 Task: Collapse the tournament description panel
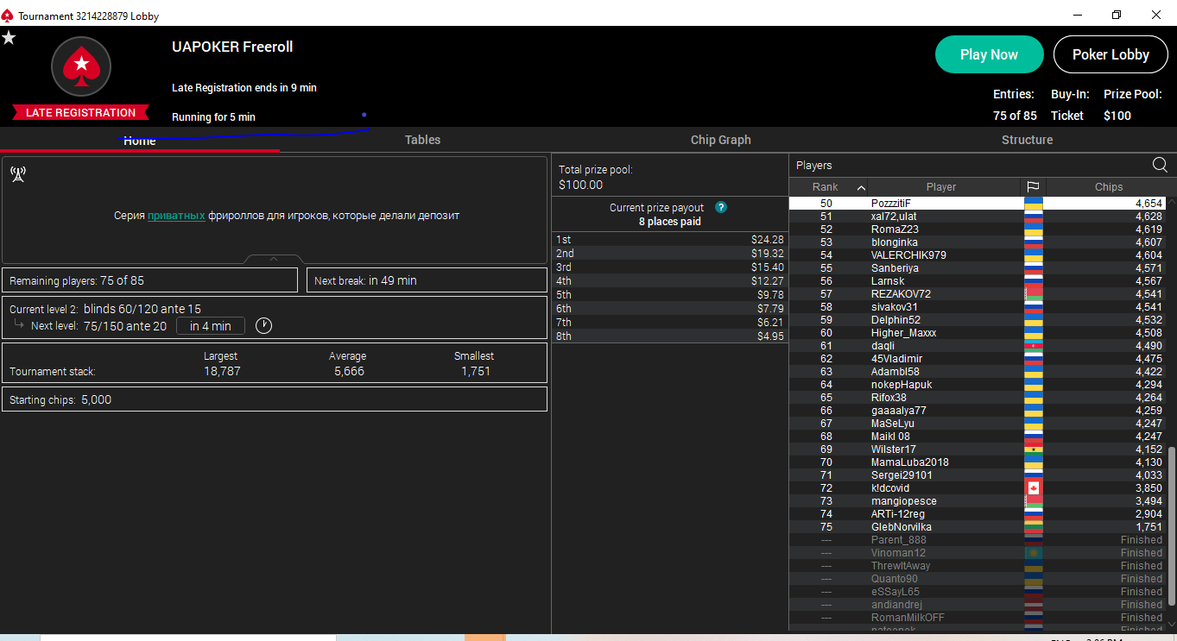(x=274, y=259)
